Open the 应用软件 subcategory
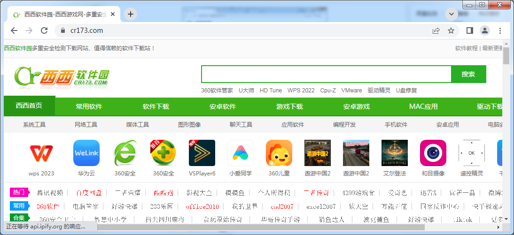 (x=292, y=125)
